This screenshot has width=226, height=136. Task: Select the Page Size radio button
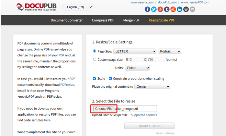coord(95,51)
